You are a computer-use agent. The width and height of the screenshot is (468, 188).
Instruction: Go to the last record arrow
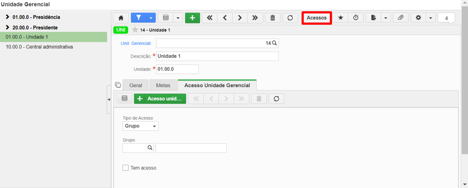pyautogui.click(x=255, y=18)
